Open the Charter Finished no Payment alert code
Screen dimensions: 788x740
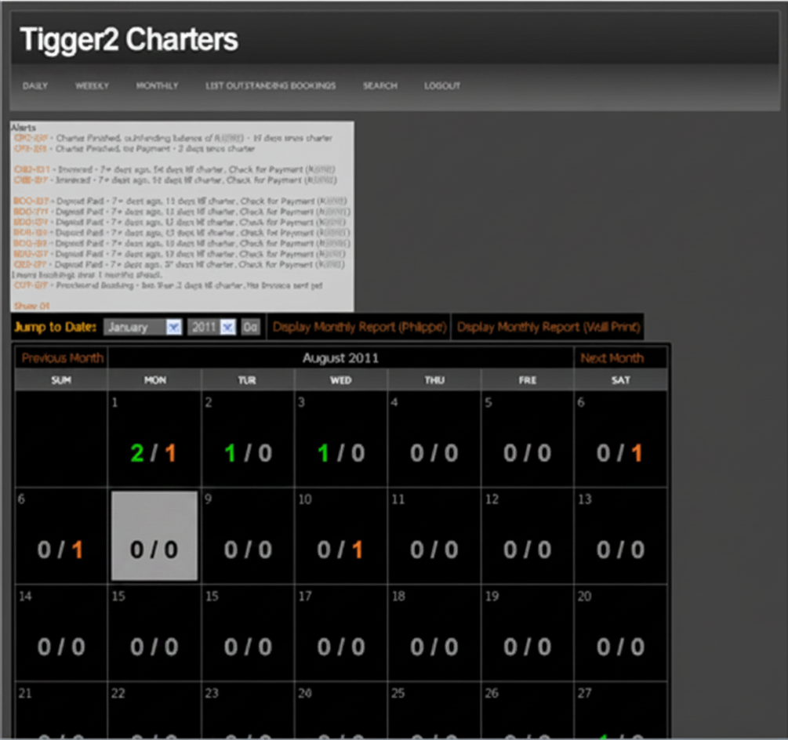click(30, 149)
